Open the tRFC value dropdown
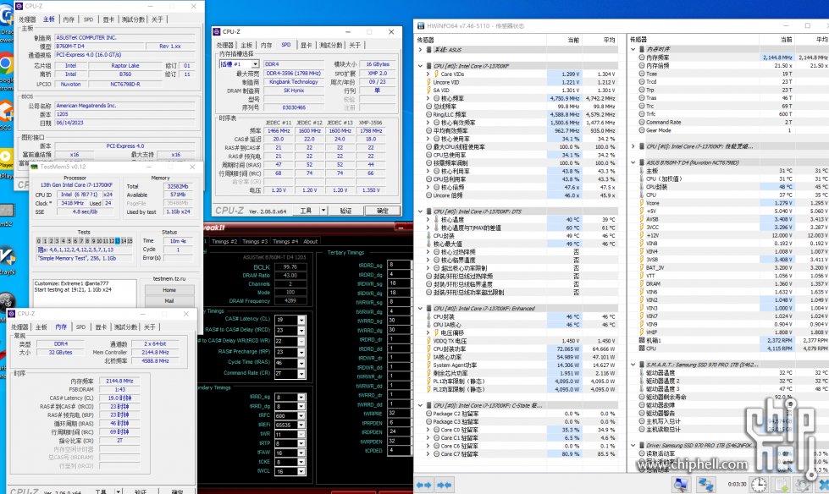829x494 pixels. point(301,416)
